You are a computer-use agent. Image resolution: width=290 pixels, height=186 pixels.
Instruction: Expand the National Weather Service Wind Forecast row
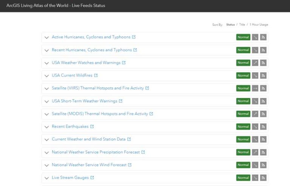click(46, 166)
